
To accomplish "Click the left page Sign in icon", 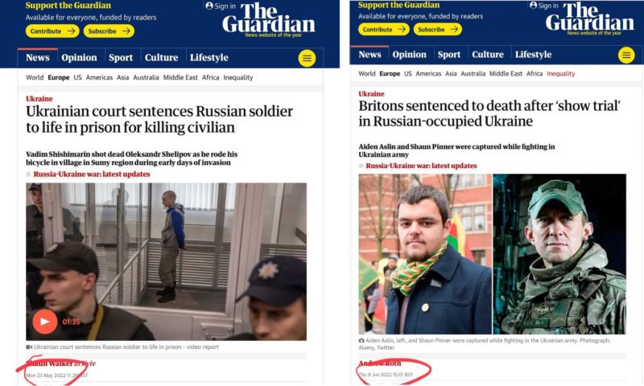I will tap(209, 6).
